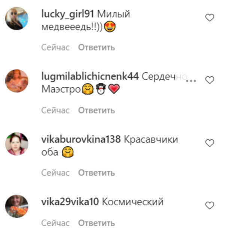
Task: Open lucky_girl91's profile picture
Action: [x=17, y=18]
